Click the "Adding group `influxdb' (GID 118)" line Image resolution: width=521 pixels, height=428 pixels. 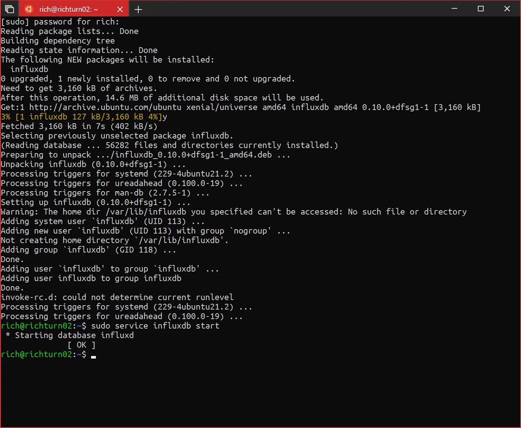pyautogui.click(x=89, y=250)
